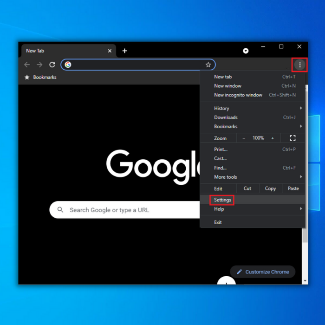Expand the History submenu
The width and height of the screenshot is (325, 325).
pos(252,108)
